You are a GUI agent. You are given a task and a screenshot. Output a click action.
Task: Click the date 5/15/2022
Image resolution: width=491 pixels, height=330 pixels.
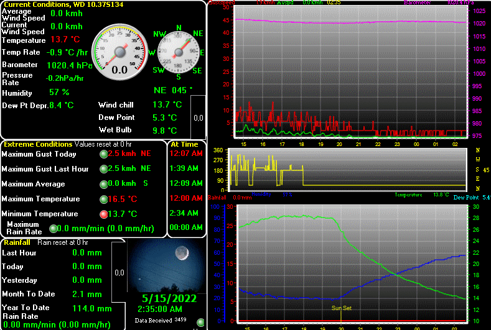pyautogui.click(x=169, y=298)
